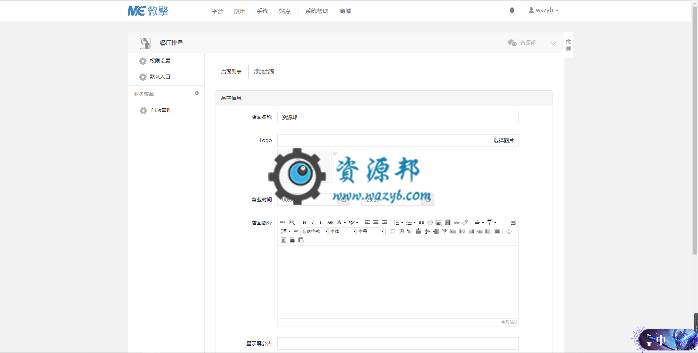Expand ordered list style dropdown

pyautogui.click(x=402, y=222)
